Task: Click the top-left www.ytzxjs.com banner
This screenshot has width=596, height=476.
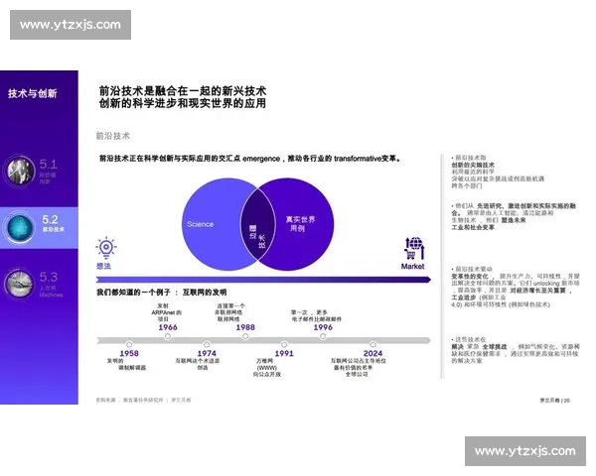Action: (x=71, y=25)
